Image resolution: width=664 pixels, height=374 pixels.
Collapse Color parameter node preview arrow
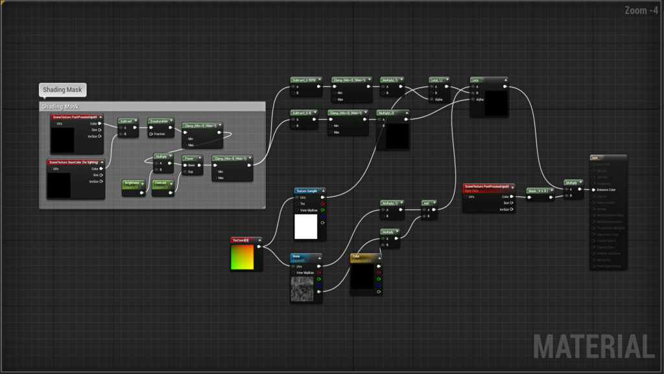coord(379,257)
